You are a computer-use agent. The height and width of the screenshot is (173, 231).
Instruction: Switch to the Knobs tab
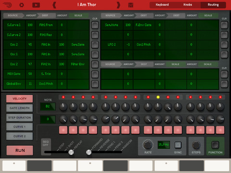pyautogui.click(x=188, y=5)
